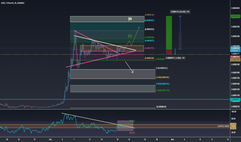Click the Level to watch annotation
This screenshot has height=142, width=241.
click(223, 126)
